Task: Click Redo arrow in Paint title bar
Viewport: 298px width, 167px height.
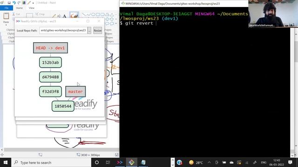Action: pos(19,3)
